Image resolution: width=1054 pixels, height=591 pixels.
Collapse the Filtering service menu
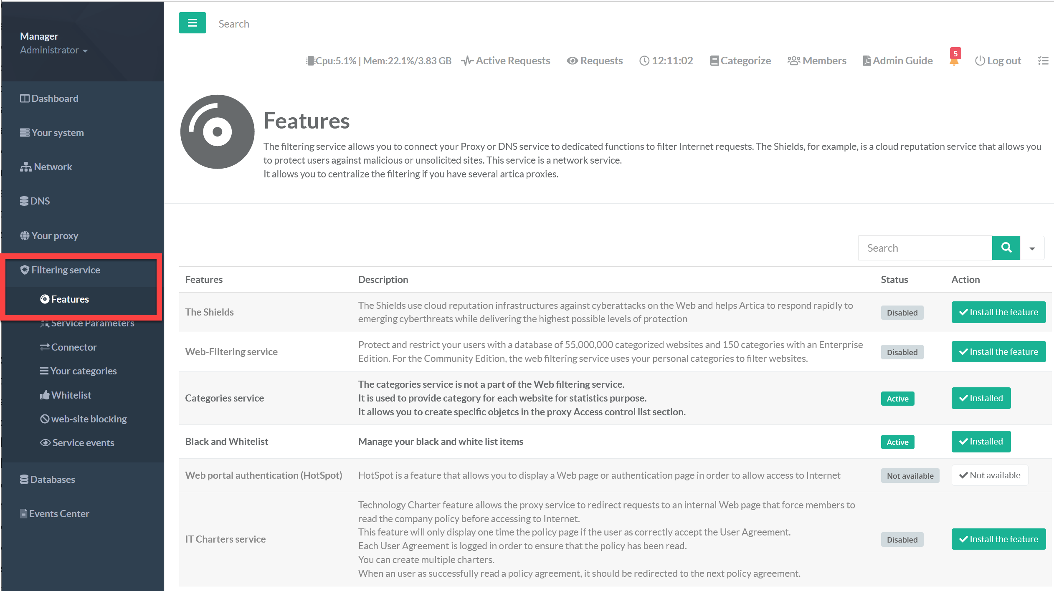point(66,270)
